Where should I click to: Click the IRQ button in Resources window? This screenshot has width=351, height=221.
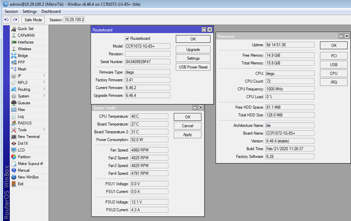pyautogui.click(x=333, y=82)
